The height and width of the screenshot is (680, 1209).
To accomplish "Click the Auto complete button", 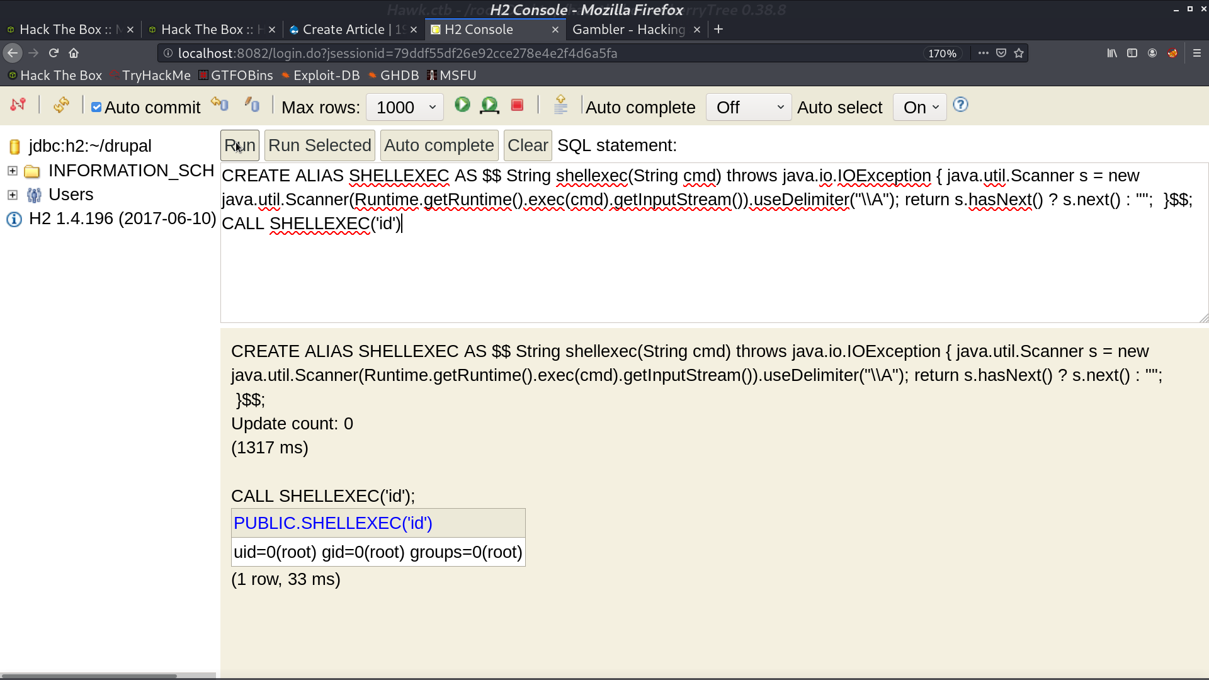I will click(x=439, y=145).
